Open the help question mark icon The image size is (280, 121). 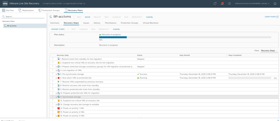[229, 4]
